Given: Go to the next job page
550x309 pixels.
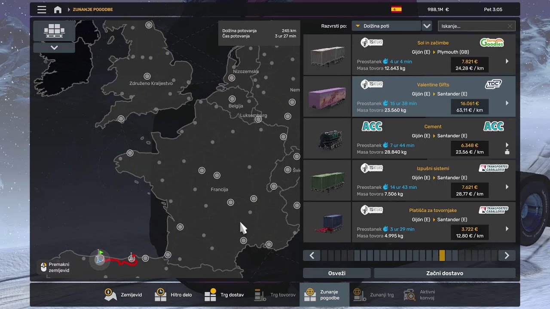Looking at the screenshot, I should pos(507,256).
